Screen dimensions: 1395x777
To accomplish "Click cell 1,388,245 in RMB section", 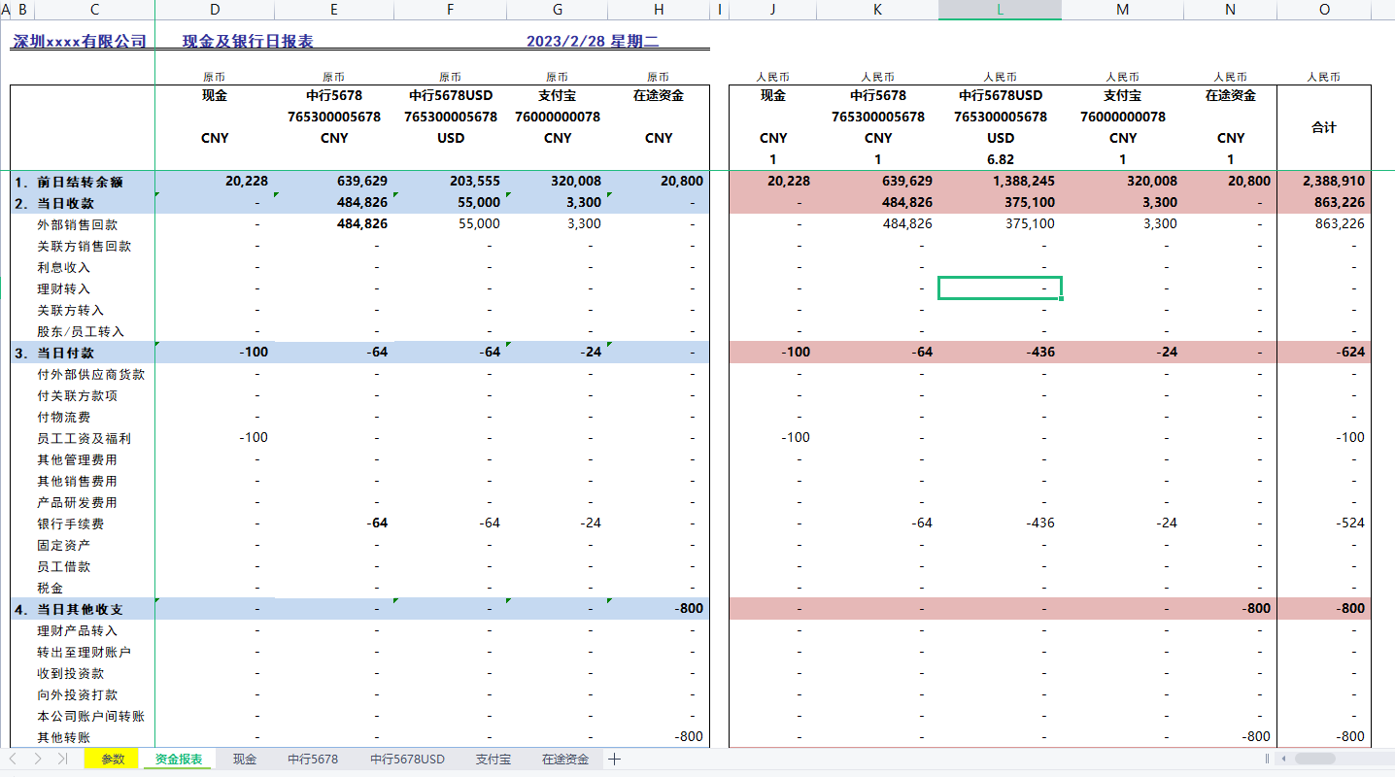I will coord(1000,182).
